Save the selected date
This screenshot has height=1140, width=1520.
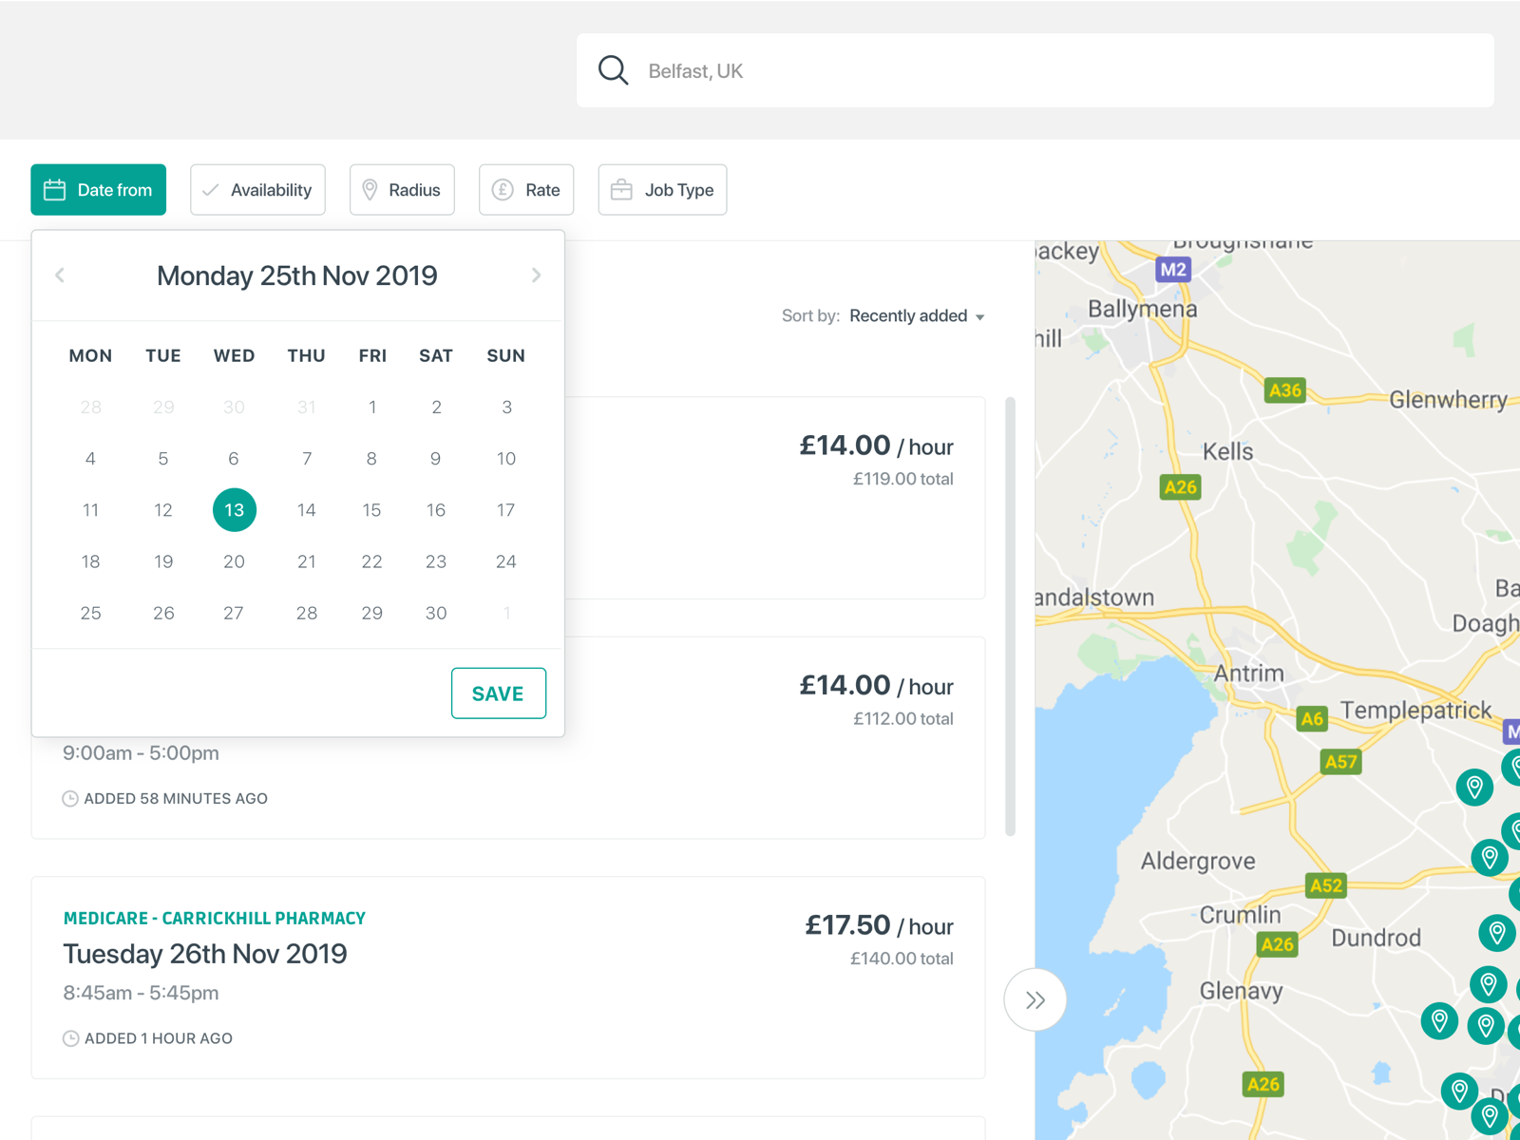click(498, 693)
